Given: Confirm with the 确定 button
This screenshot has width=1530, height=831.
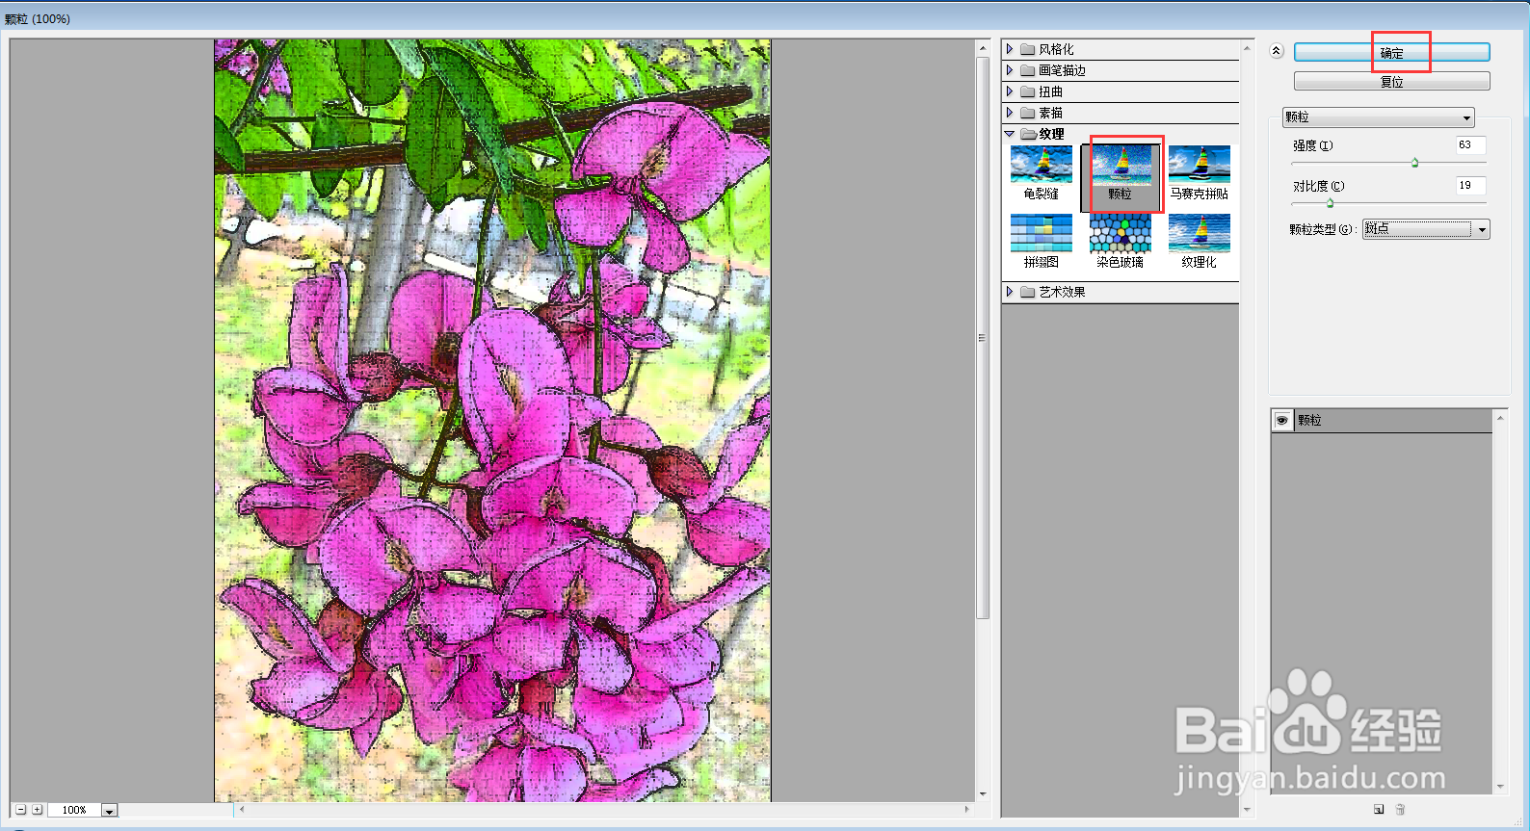Looking at the screenshot, I should [x=1391, y=53].
